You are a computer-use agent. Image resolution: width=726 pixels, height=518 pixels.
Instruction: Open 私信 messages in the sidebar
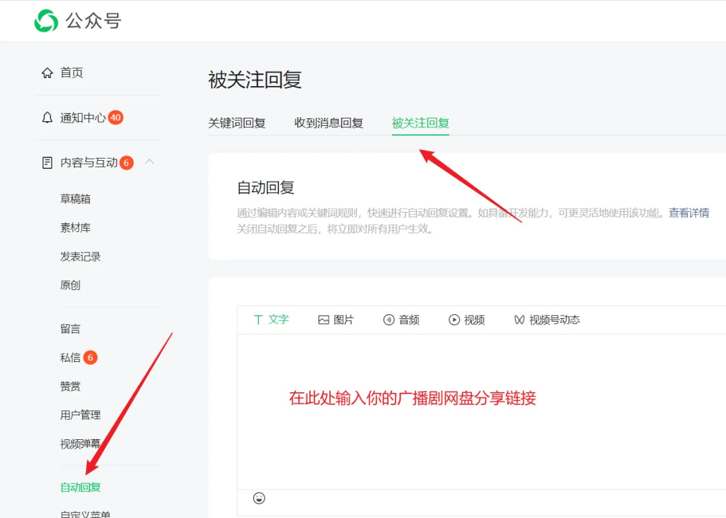point(71,358)
